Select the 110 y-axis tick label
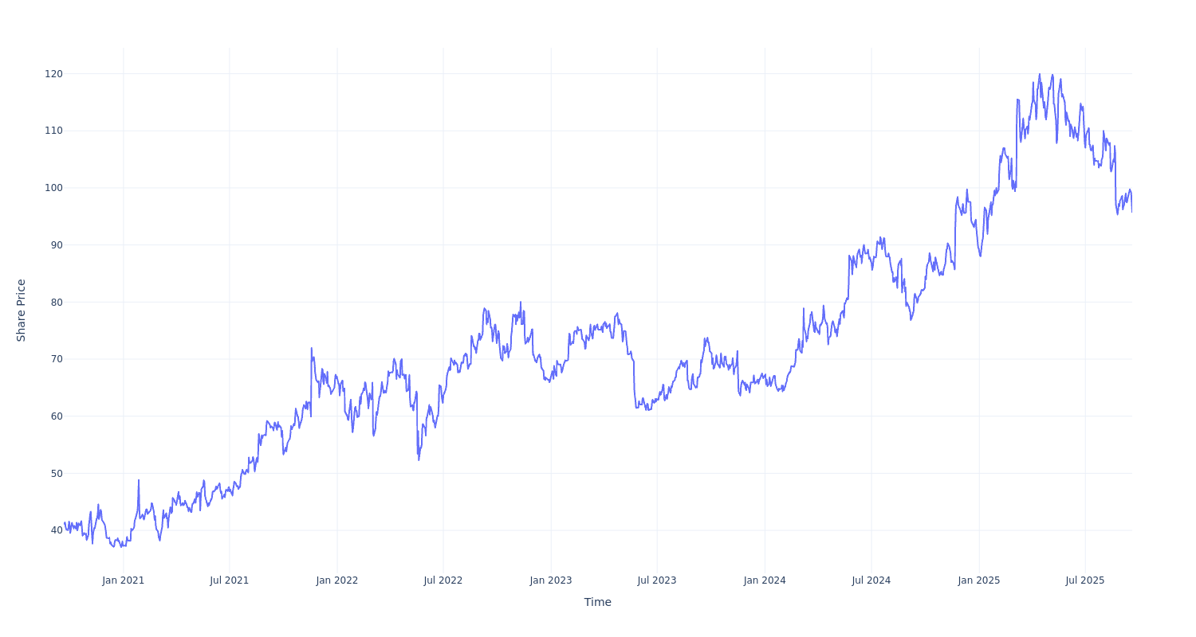Screen dimensions: 1196x637 tap(53, 131)
